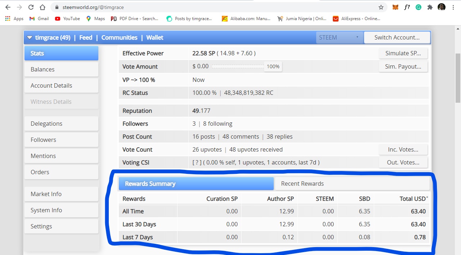Open the STEEM chain dropdown
The width and height of the screenshot is (461, 255).
[339, 37]
